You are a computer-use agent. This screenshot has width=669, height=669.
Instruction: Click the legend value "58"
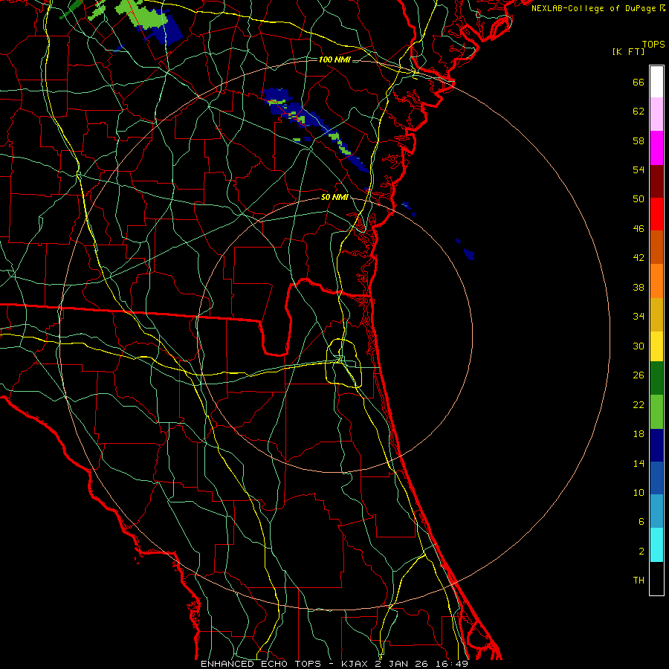[639, 140]
